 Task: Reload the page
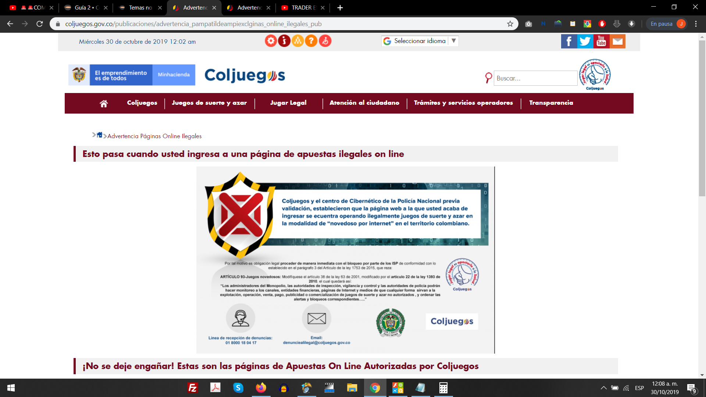pos(40,24)
